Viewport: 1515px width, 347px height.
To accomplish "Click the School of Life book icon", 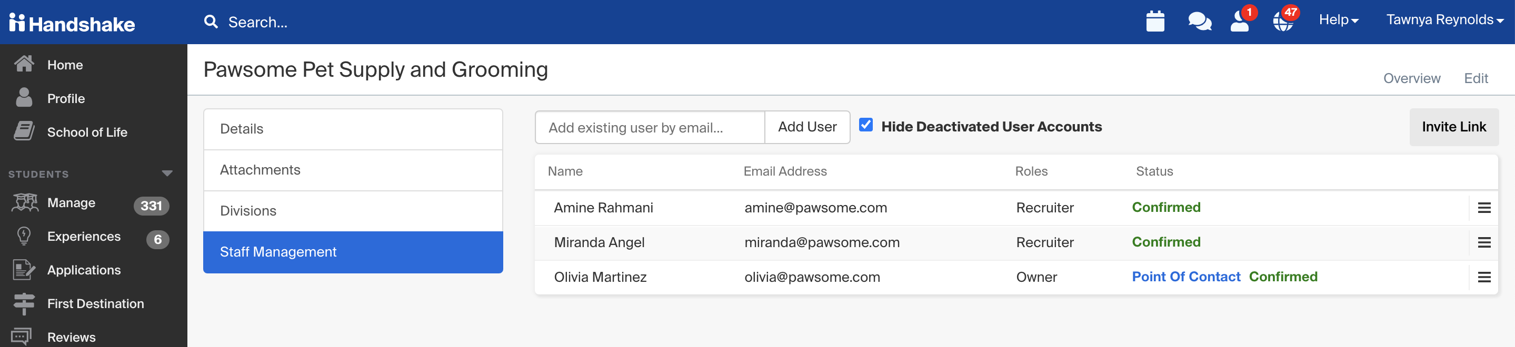I will click(x=24, y=131).
